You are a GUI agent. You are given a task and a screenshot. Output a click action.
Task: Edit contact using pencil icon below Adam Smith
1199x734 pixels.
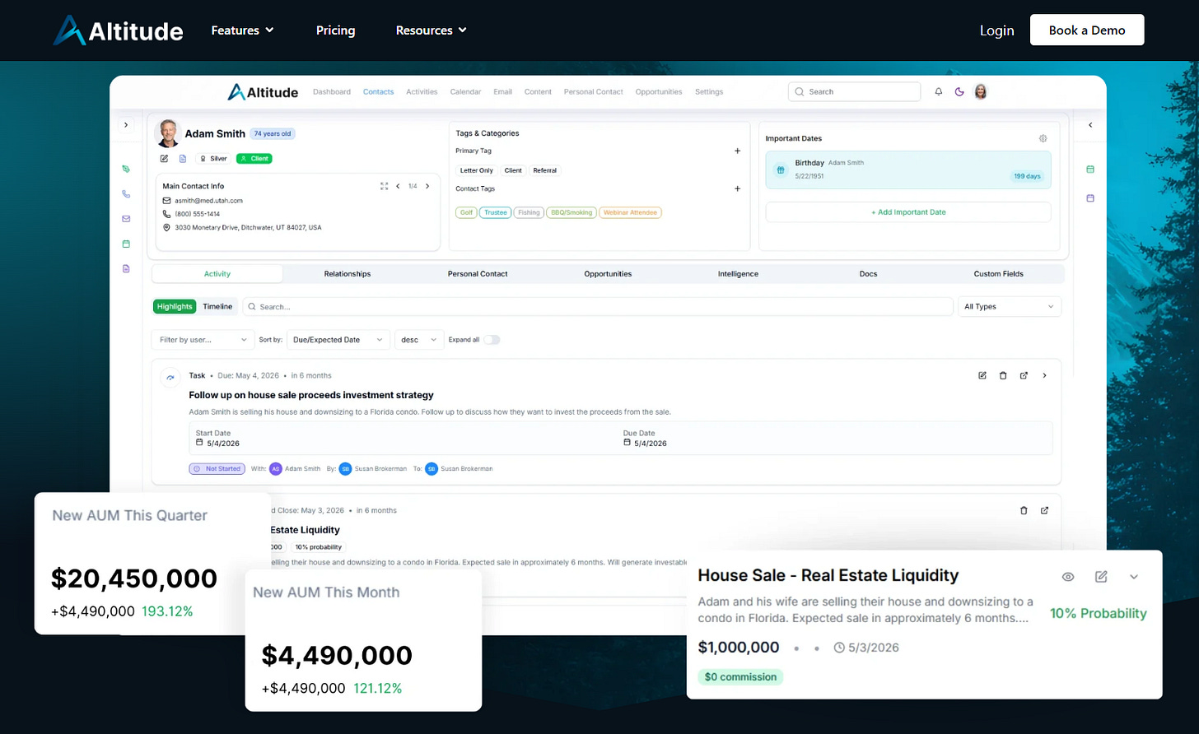(x=164, y=159)
